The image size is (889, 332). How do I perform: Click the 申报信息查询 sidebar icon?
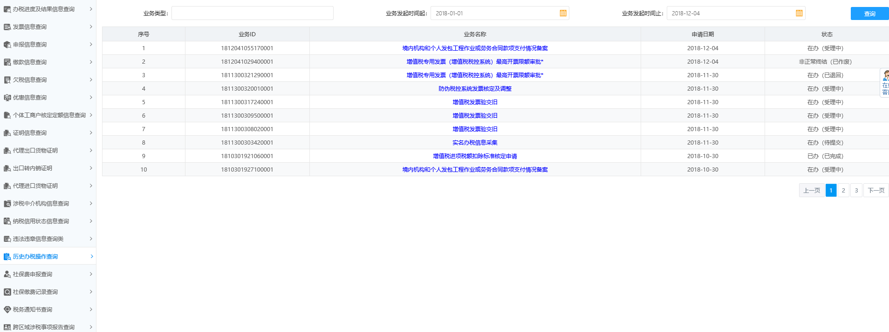[x=7, y=45]
